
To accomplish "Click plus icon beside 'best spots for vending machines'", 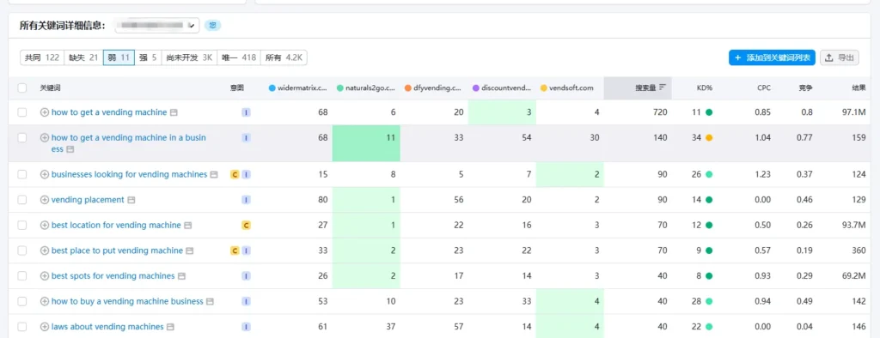I will tap(45, 275).
